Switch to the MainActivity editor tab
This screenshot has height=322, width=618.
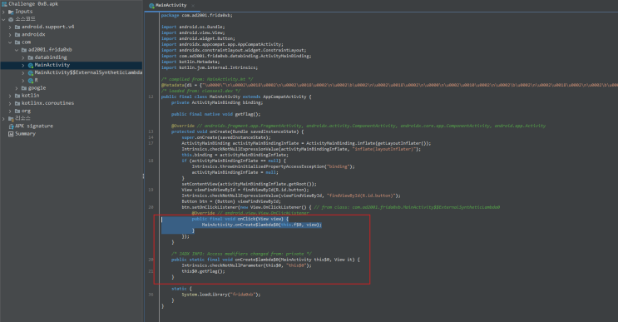click(171, 6)
